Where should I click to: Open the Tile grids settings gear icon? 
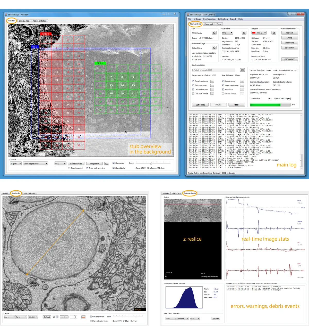[x=274, y=33]
